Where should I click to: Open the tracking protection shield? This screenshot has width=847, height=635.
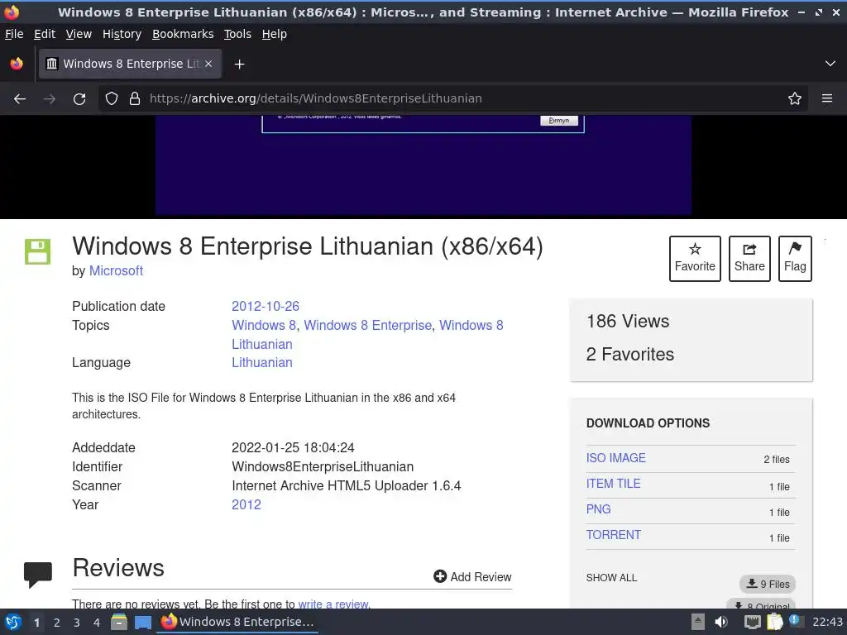point(112,99)
